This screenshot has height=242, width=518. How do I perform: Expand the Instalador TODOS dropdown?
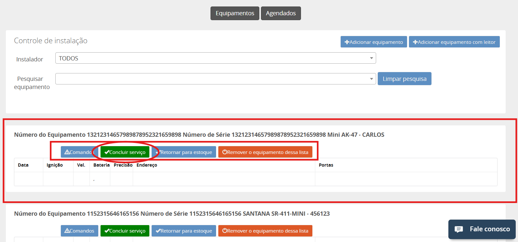pos(215,58)
